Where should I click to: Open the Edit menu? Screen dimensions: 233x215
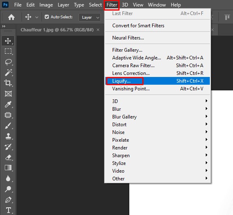pyautogui.click(x=30, y=5)
